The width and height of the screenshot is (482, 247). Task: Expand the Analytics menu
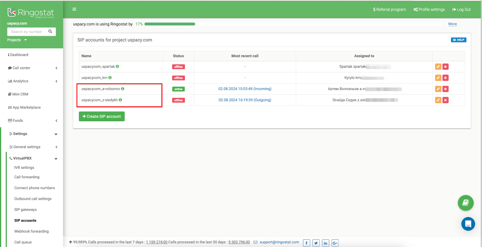(x=33, y=81)
